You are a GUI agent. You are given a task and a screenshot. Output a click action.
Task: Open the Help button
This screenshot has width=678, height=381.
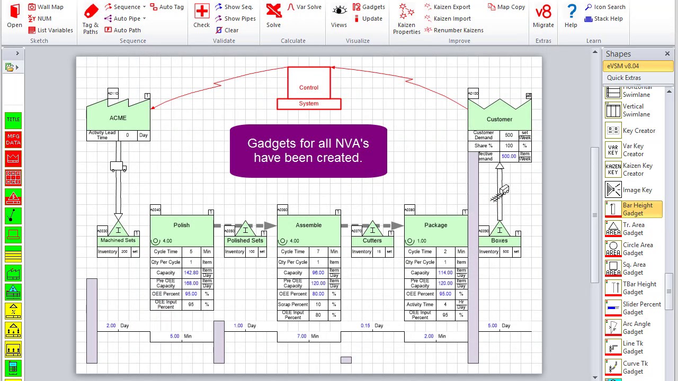click(x=571, y=16)
